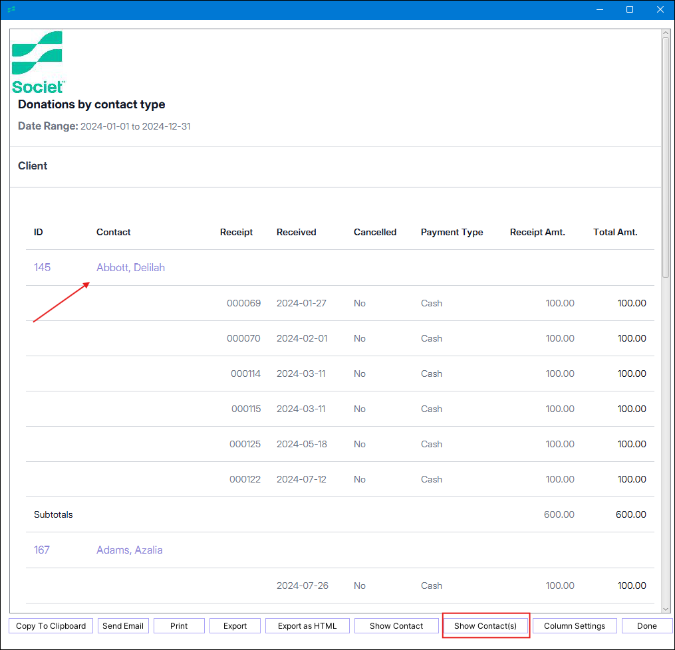Viewport: 675px width, 650px height.
Task: Click Copy To Clipboard button
Action: (x=51, y=626)
